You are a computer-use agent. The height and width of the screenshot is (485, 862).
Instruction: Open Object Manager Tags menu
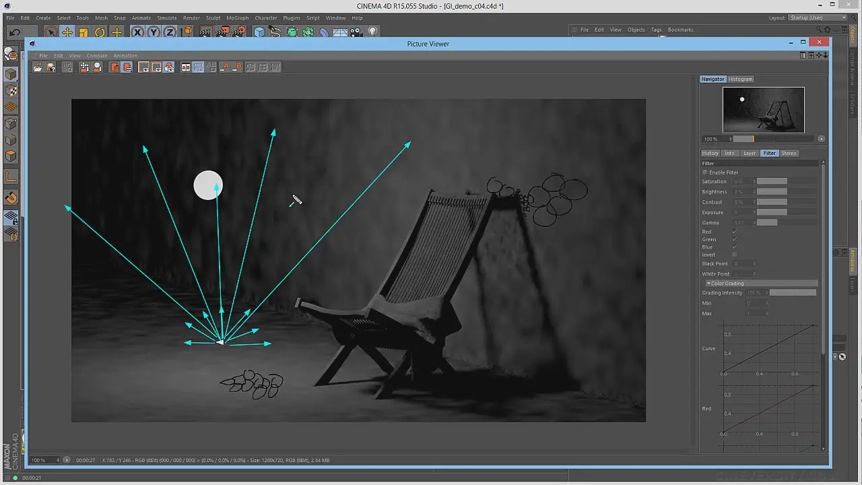click(656, 30)
